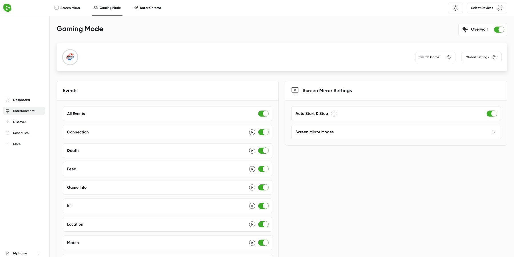Image resolution: width=514 pixels, height=257 pixels.
Task: Open the My Home selector
Action: (23, 253)
